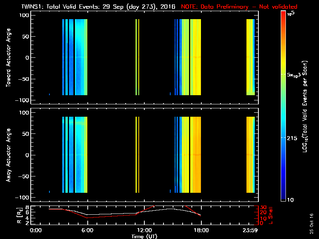Click the '10^5' color bar maximum label
The height and width of the screenshot is (239, 319).
tap(291, 14)
